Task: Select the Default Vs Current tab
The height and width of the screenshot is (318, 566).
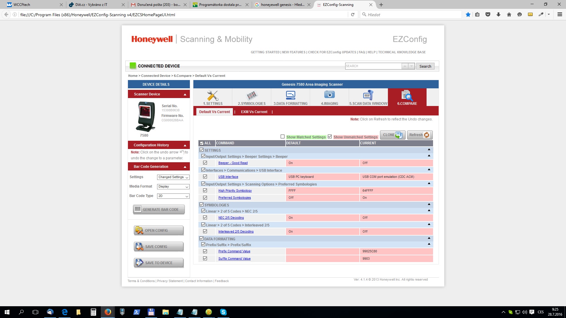Action: tap(214, 112)
